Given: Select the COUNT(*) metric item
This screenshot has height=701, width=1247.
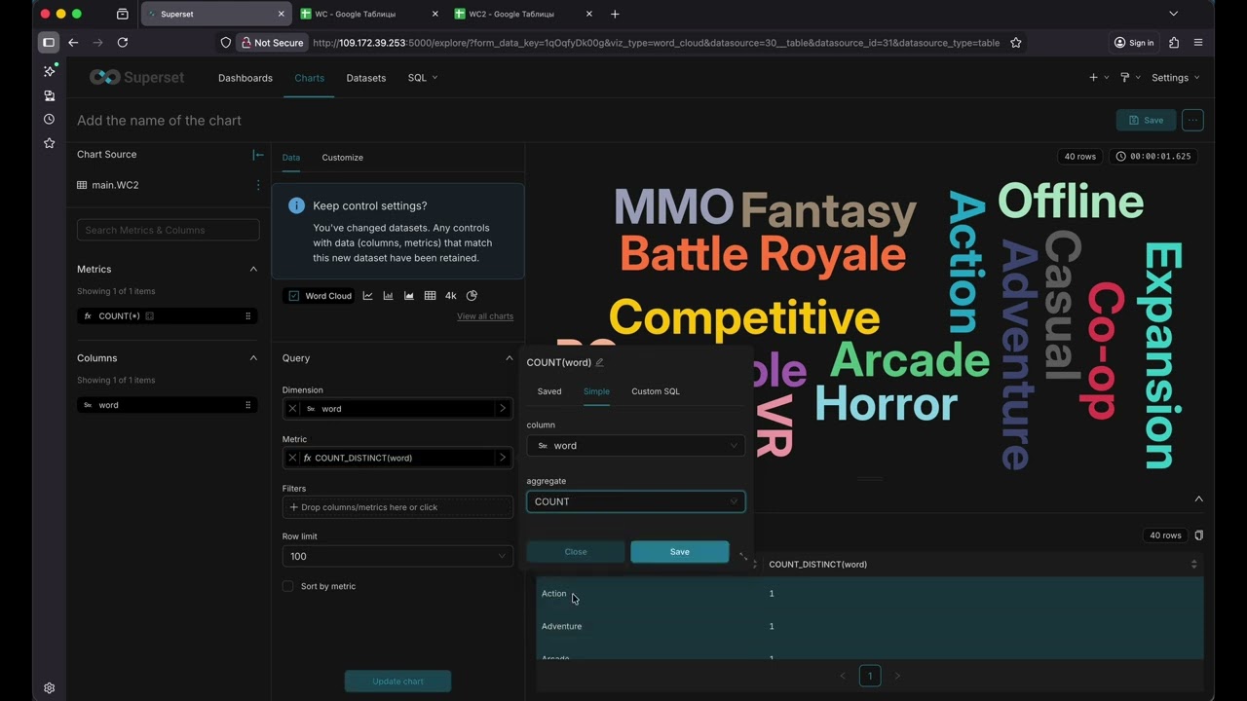Looking at the screenshot, I should tap(168, 316).
